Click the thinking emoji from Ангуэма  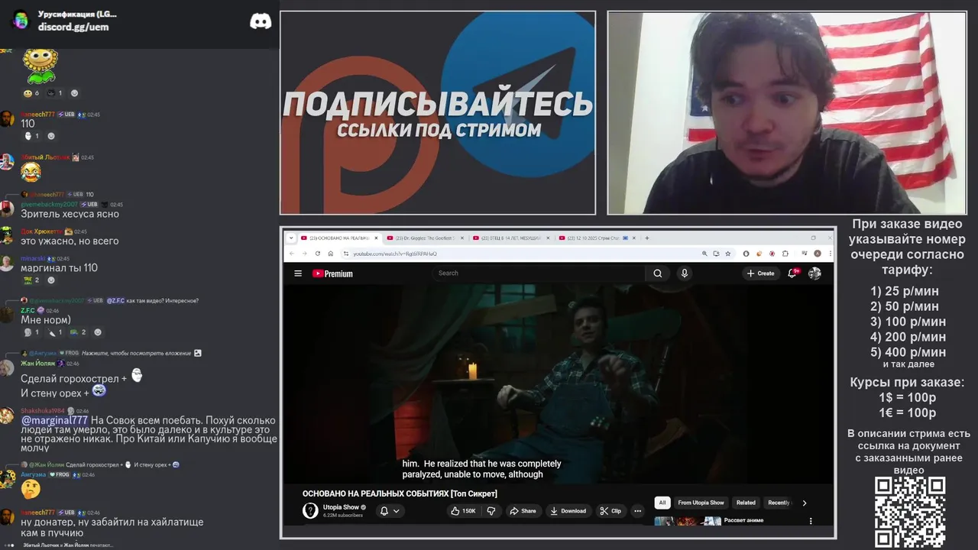tap(31, 488)
